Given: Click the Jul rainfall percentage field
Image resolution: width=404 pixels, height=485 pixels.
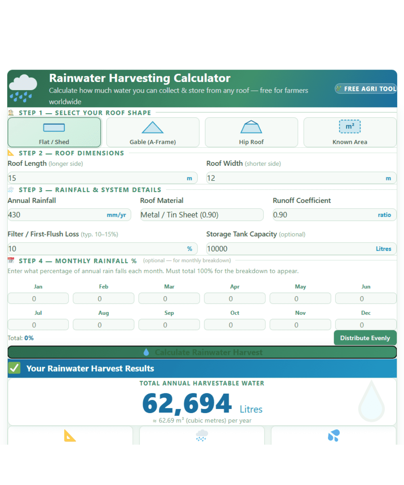Looking at the screenshot, I should tap(38, 325).
